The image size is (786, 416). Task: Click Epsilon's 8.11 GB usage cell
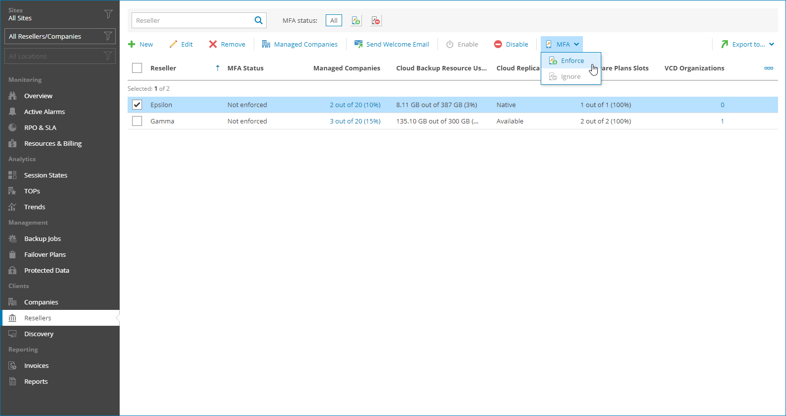(436, 105)
